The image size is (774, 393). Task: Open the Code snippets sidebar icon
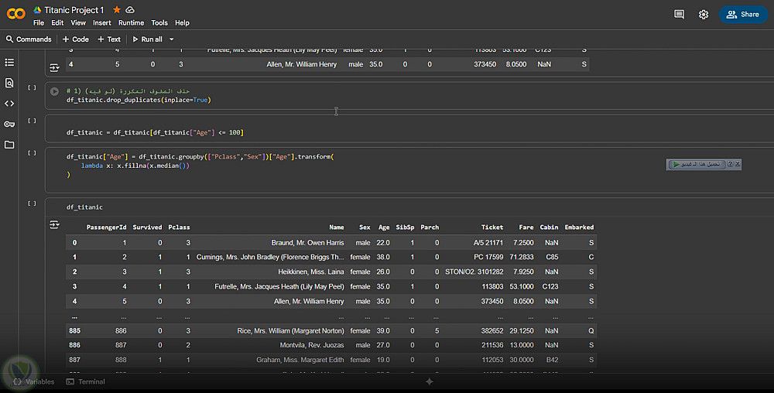9,104
